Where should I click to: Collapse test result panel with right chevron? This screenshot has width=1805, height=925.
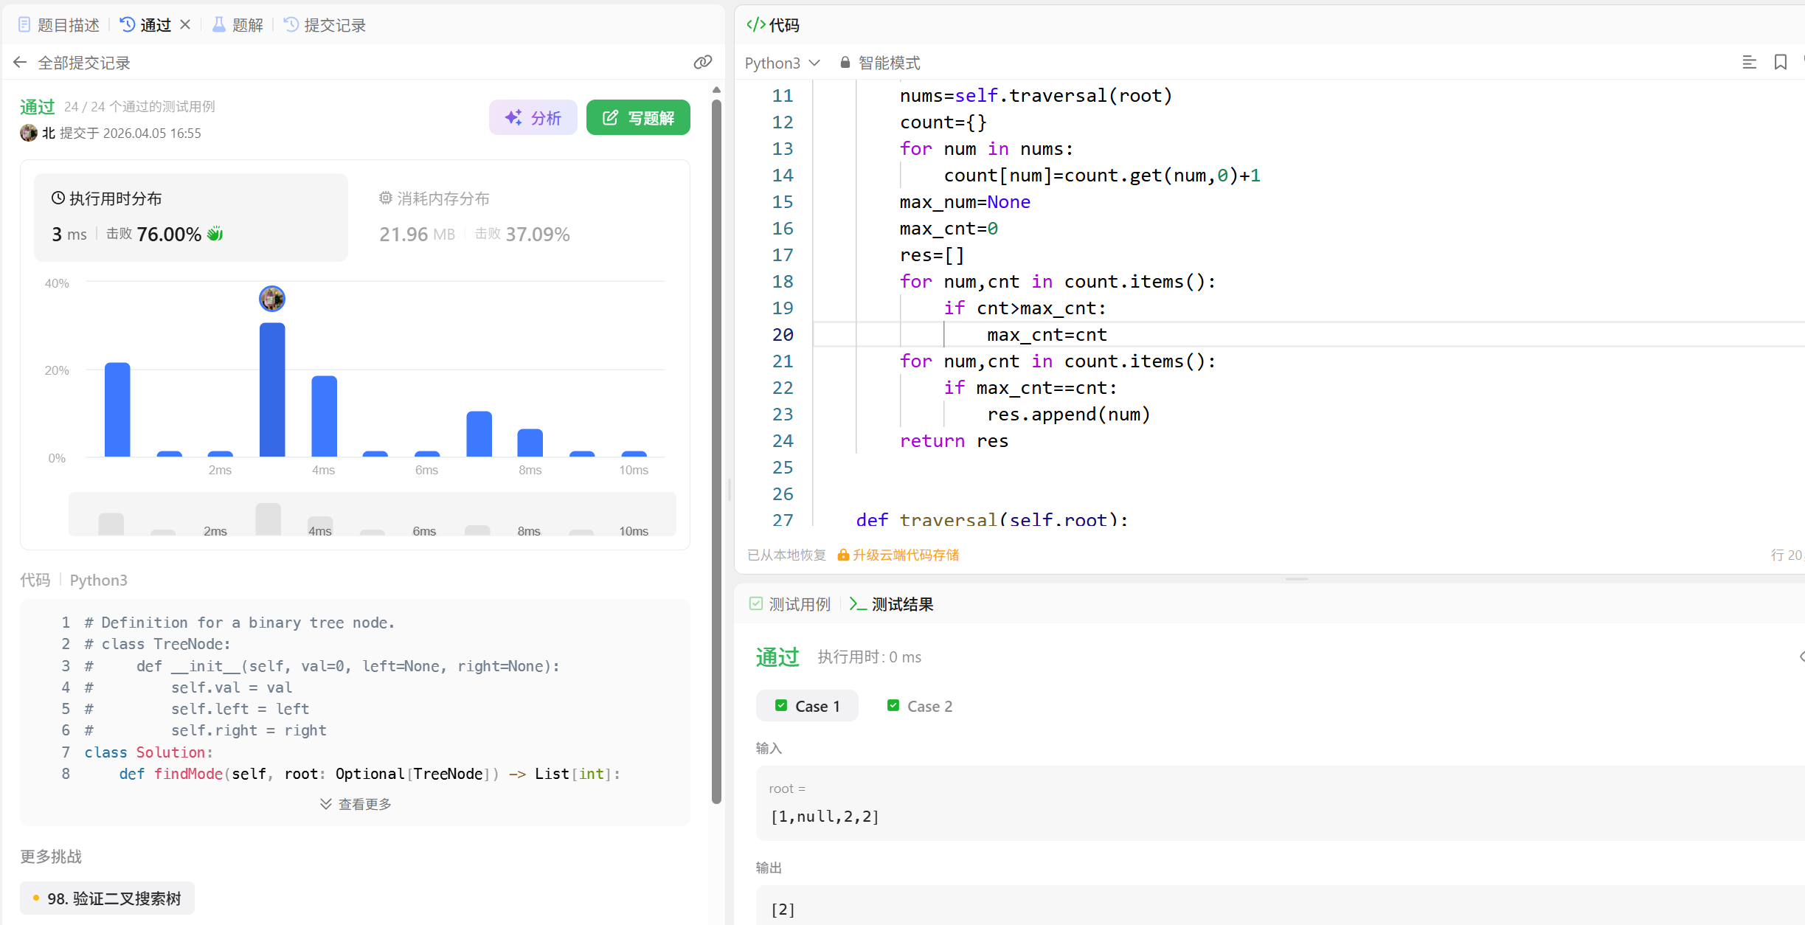[1801, 656]
